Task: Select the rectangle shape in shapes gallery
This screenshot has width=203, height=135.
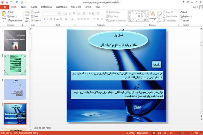Action: pyautogui.click(x=139, y=12)
